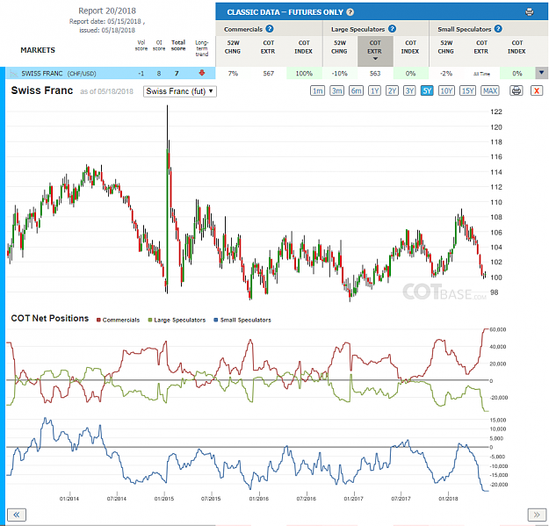
Task: Toggle Large Speculators series in the legend
Action: click(x=177, y=320)
